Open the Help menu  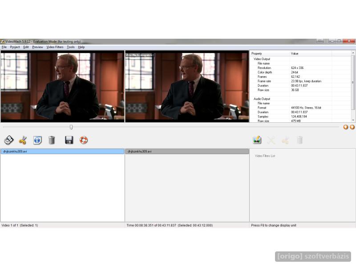click(x=81, y=47)
